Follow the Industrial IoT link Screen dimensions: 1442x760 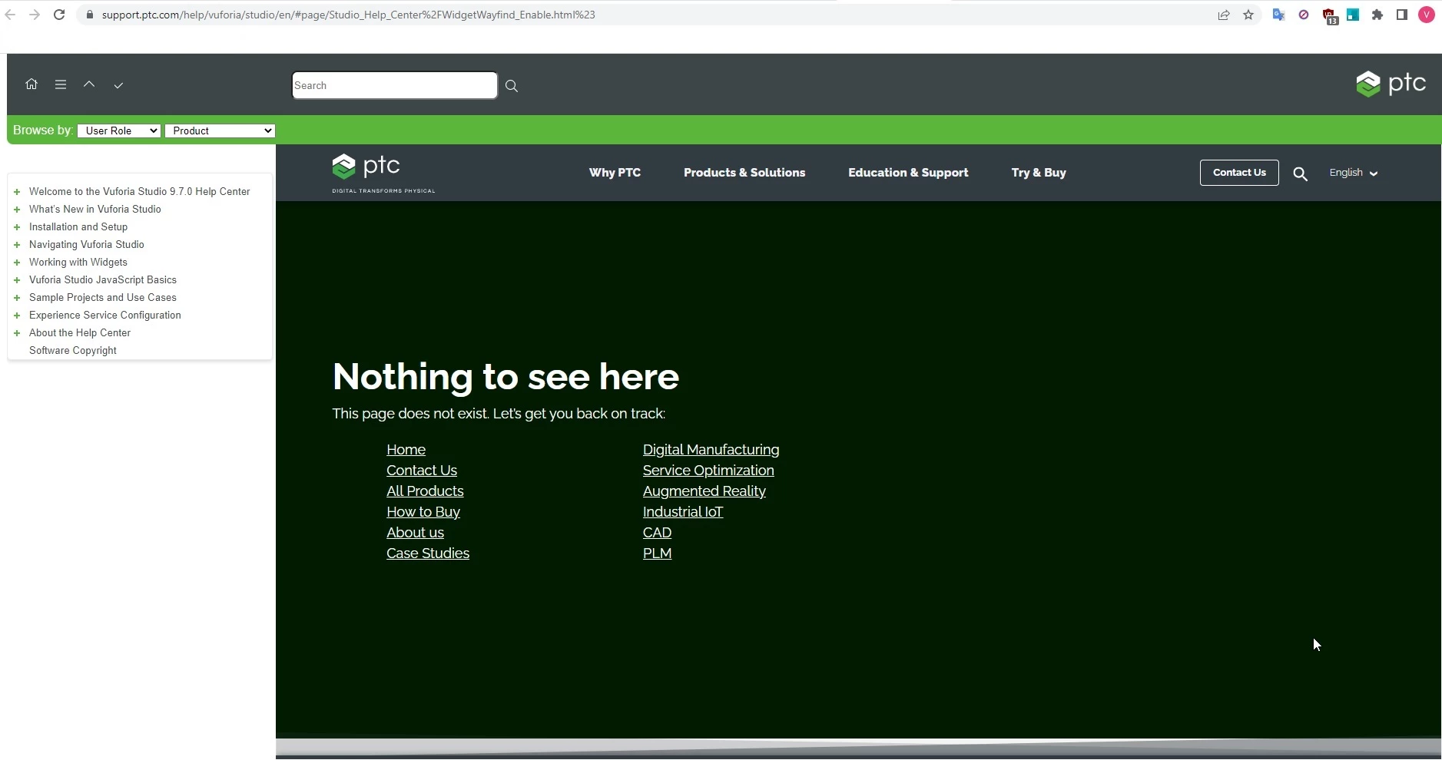click(683, 512)
